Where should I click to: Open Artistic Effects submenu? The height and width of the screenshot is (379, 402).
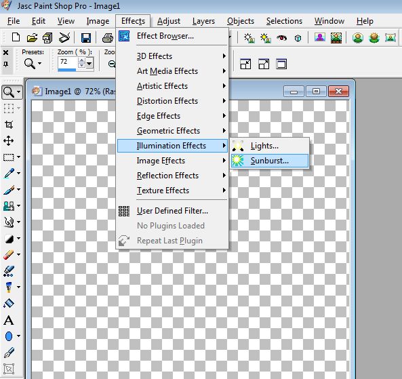click(172, 86)
